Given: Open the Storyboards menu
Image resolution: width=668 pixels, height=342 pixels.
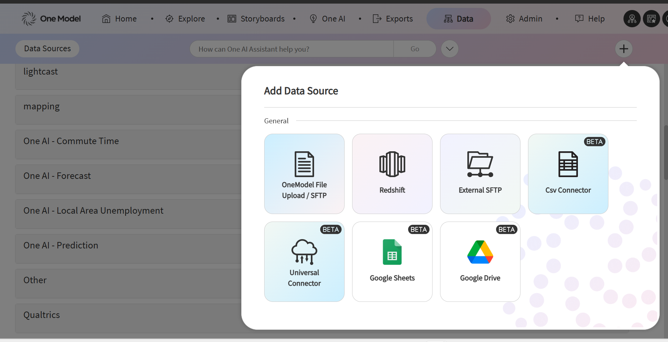Looking at the screenshot, I should tap(256, 19).
